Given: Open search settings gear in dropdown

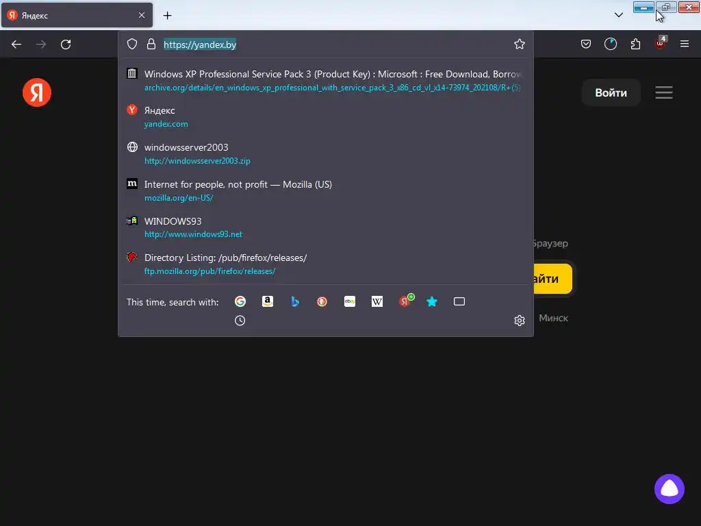Looking at the screenshot, I should click(519, 321).
